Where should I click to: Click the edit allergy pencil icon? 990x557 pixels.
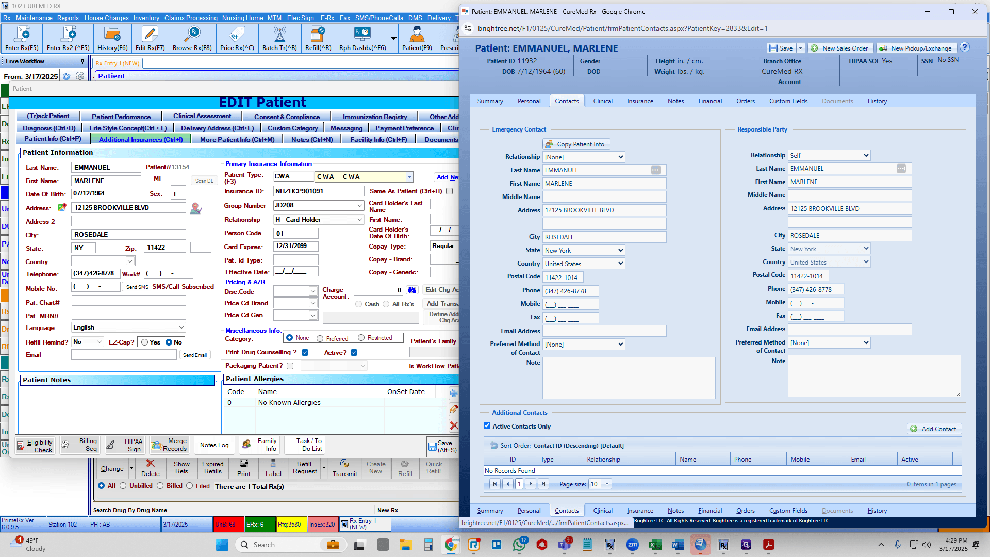pyautogui.click(x=454, y=409)
